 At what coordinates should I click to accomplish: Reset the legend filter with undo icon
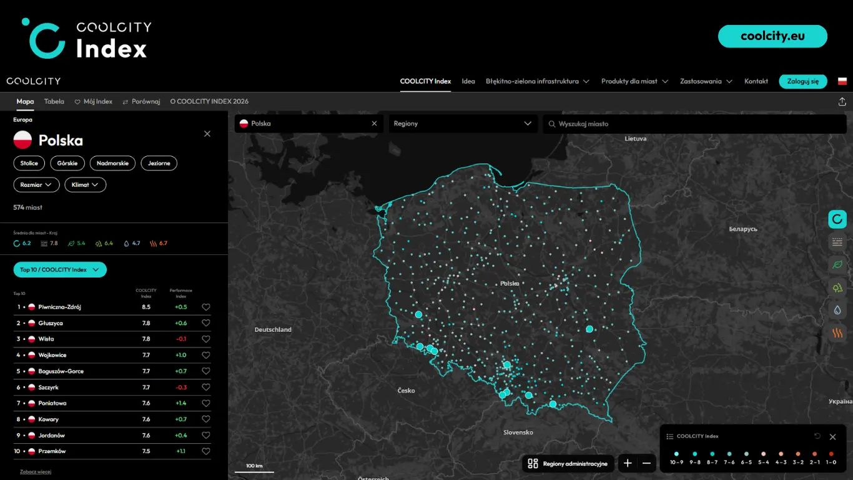point(817,436)
